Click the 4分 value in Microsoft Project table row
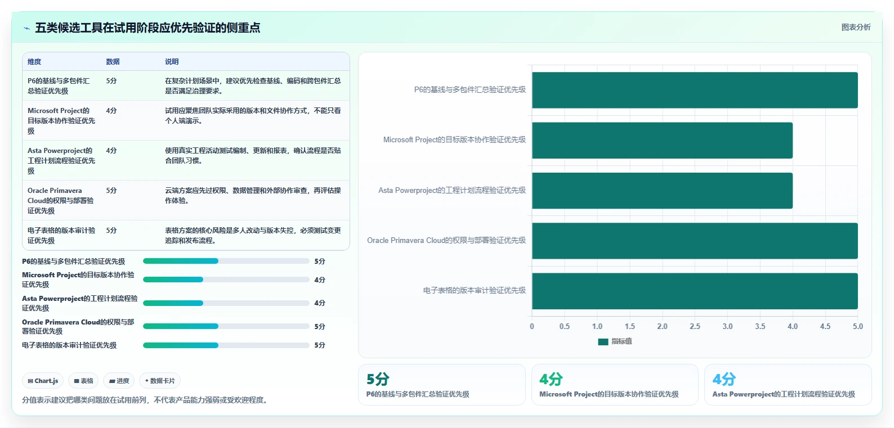The height and width of the screenshot is (428, 894). (x=111, y=111)
